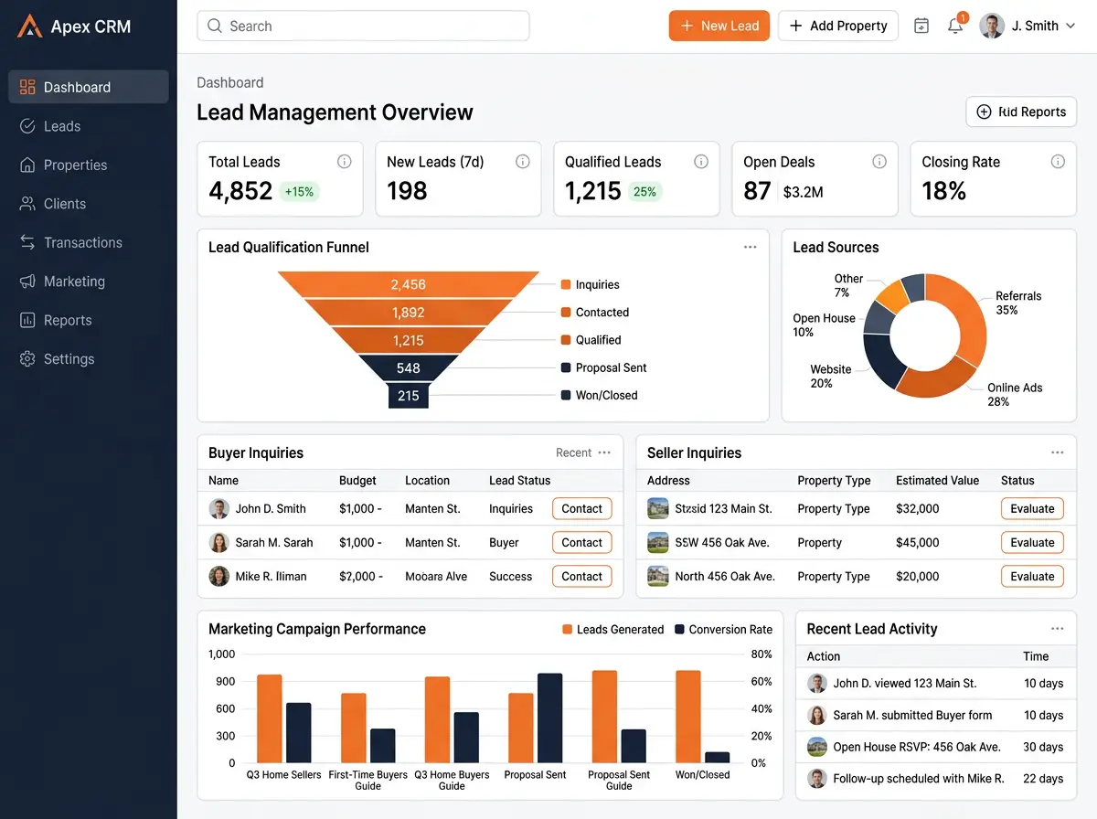The width and height of the screenshot is (1097, 819).
Task: Click the 2,456 funnel segment
Action: (x=409, y=284)
